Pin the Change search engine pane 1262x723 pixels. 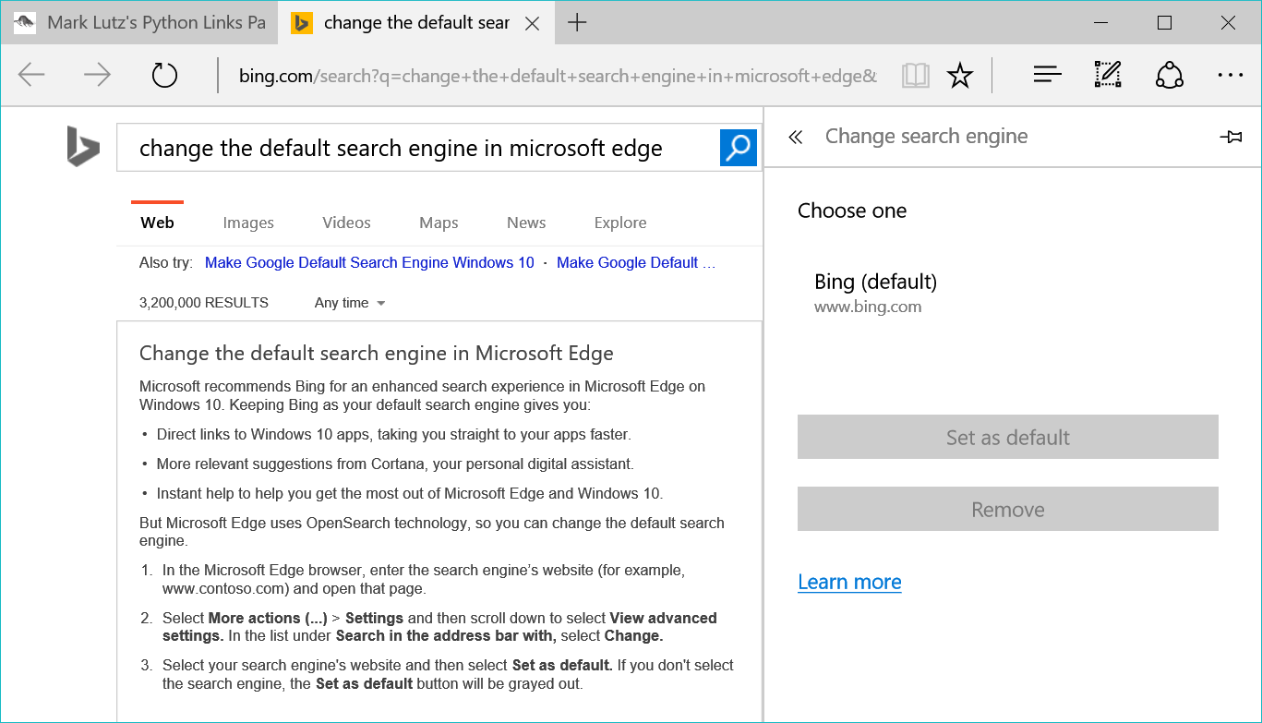tap(1231, 137)
